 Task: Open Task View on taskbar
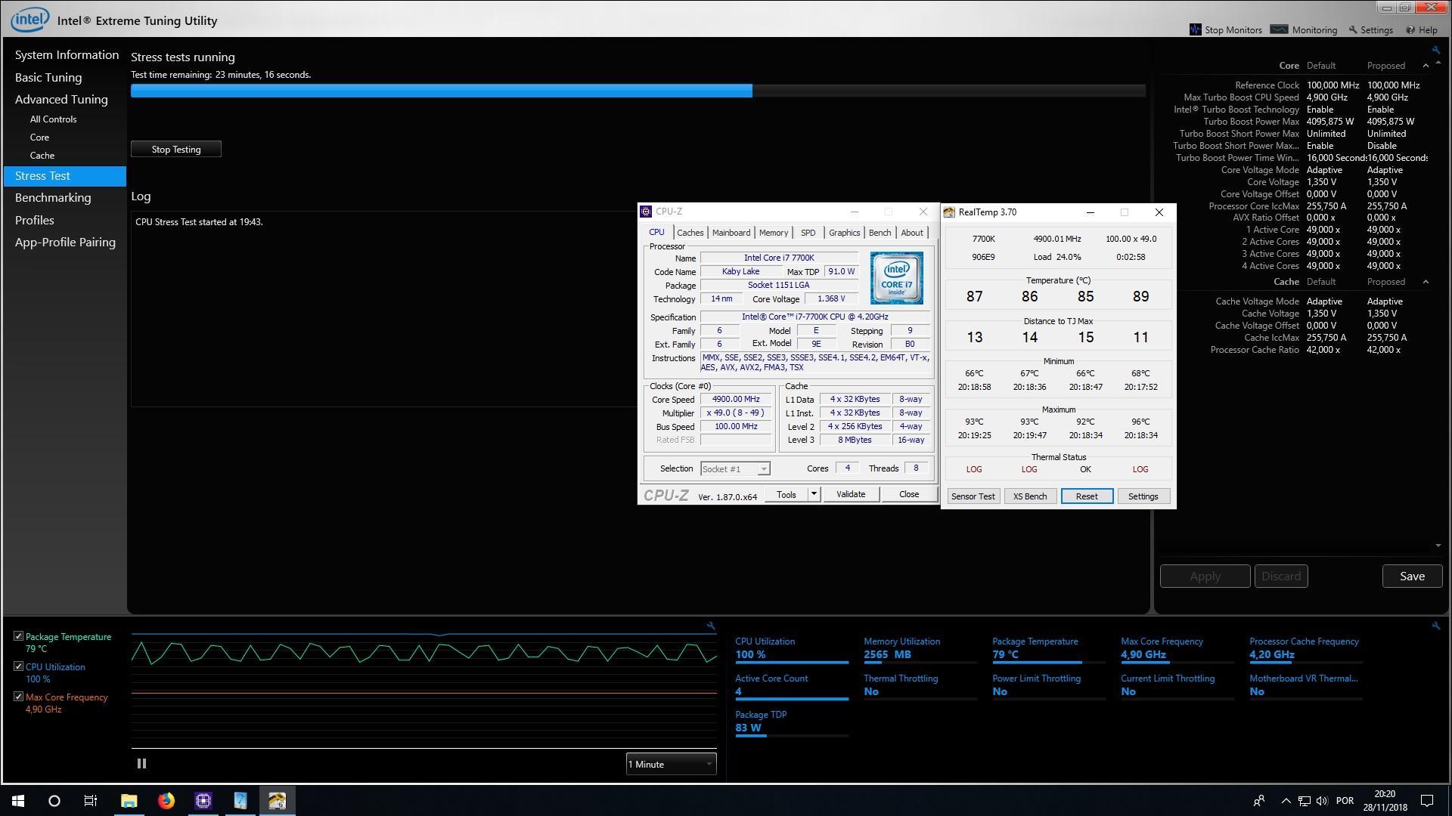[91, 801]
